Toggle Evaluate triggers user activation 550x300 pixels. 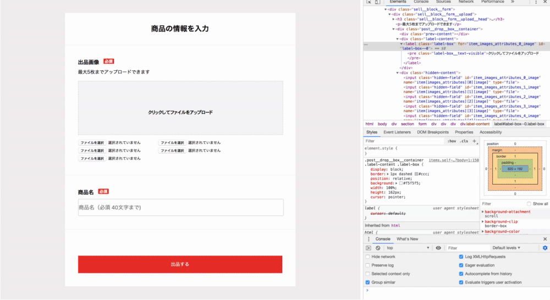coord(461,282)
